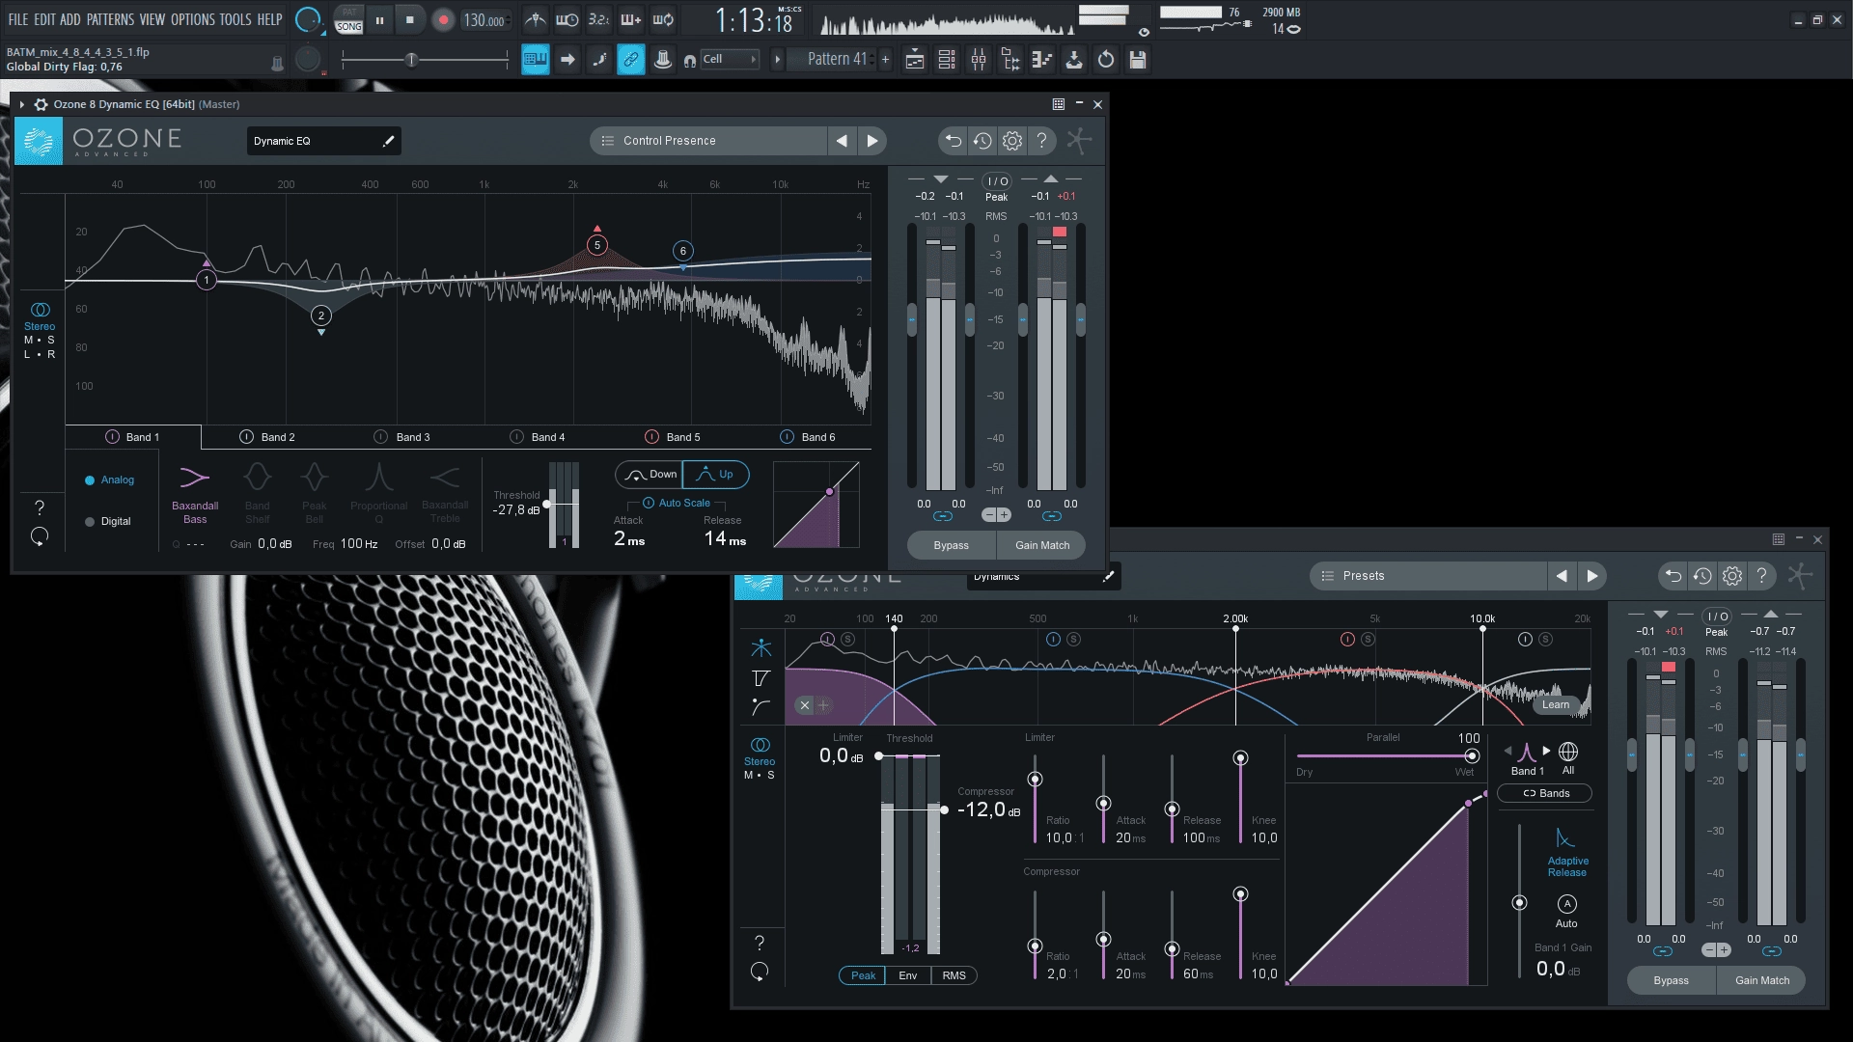Toggle the metronome icon
1853x1042 pixels.
click(x=536, y=19)
